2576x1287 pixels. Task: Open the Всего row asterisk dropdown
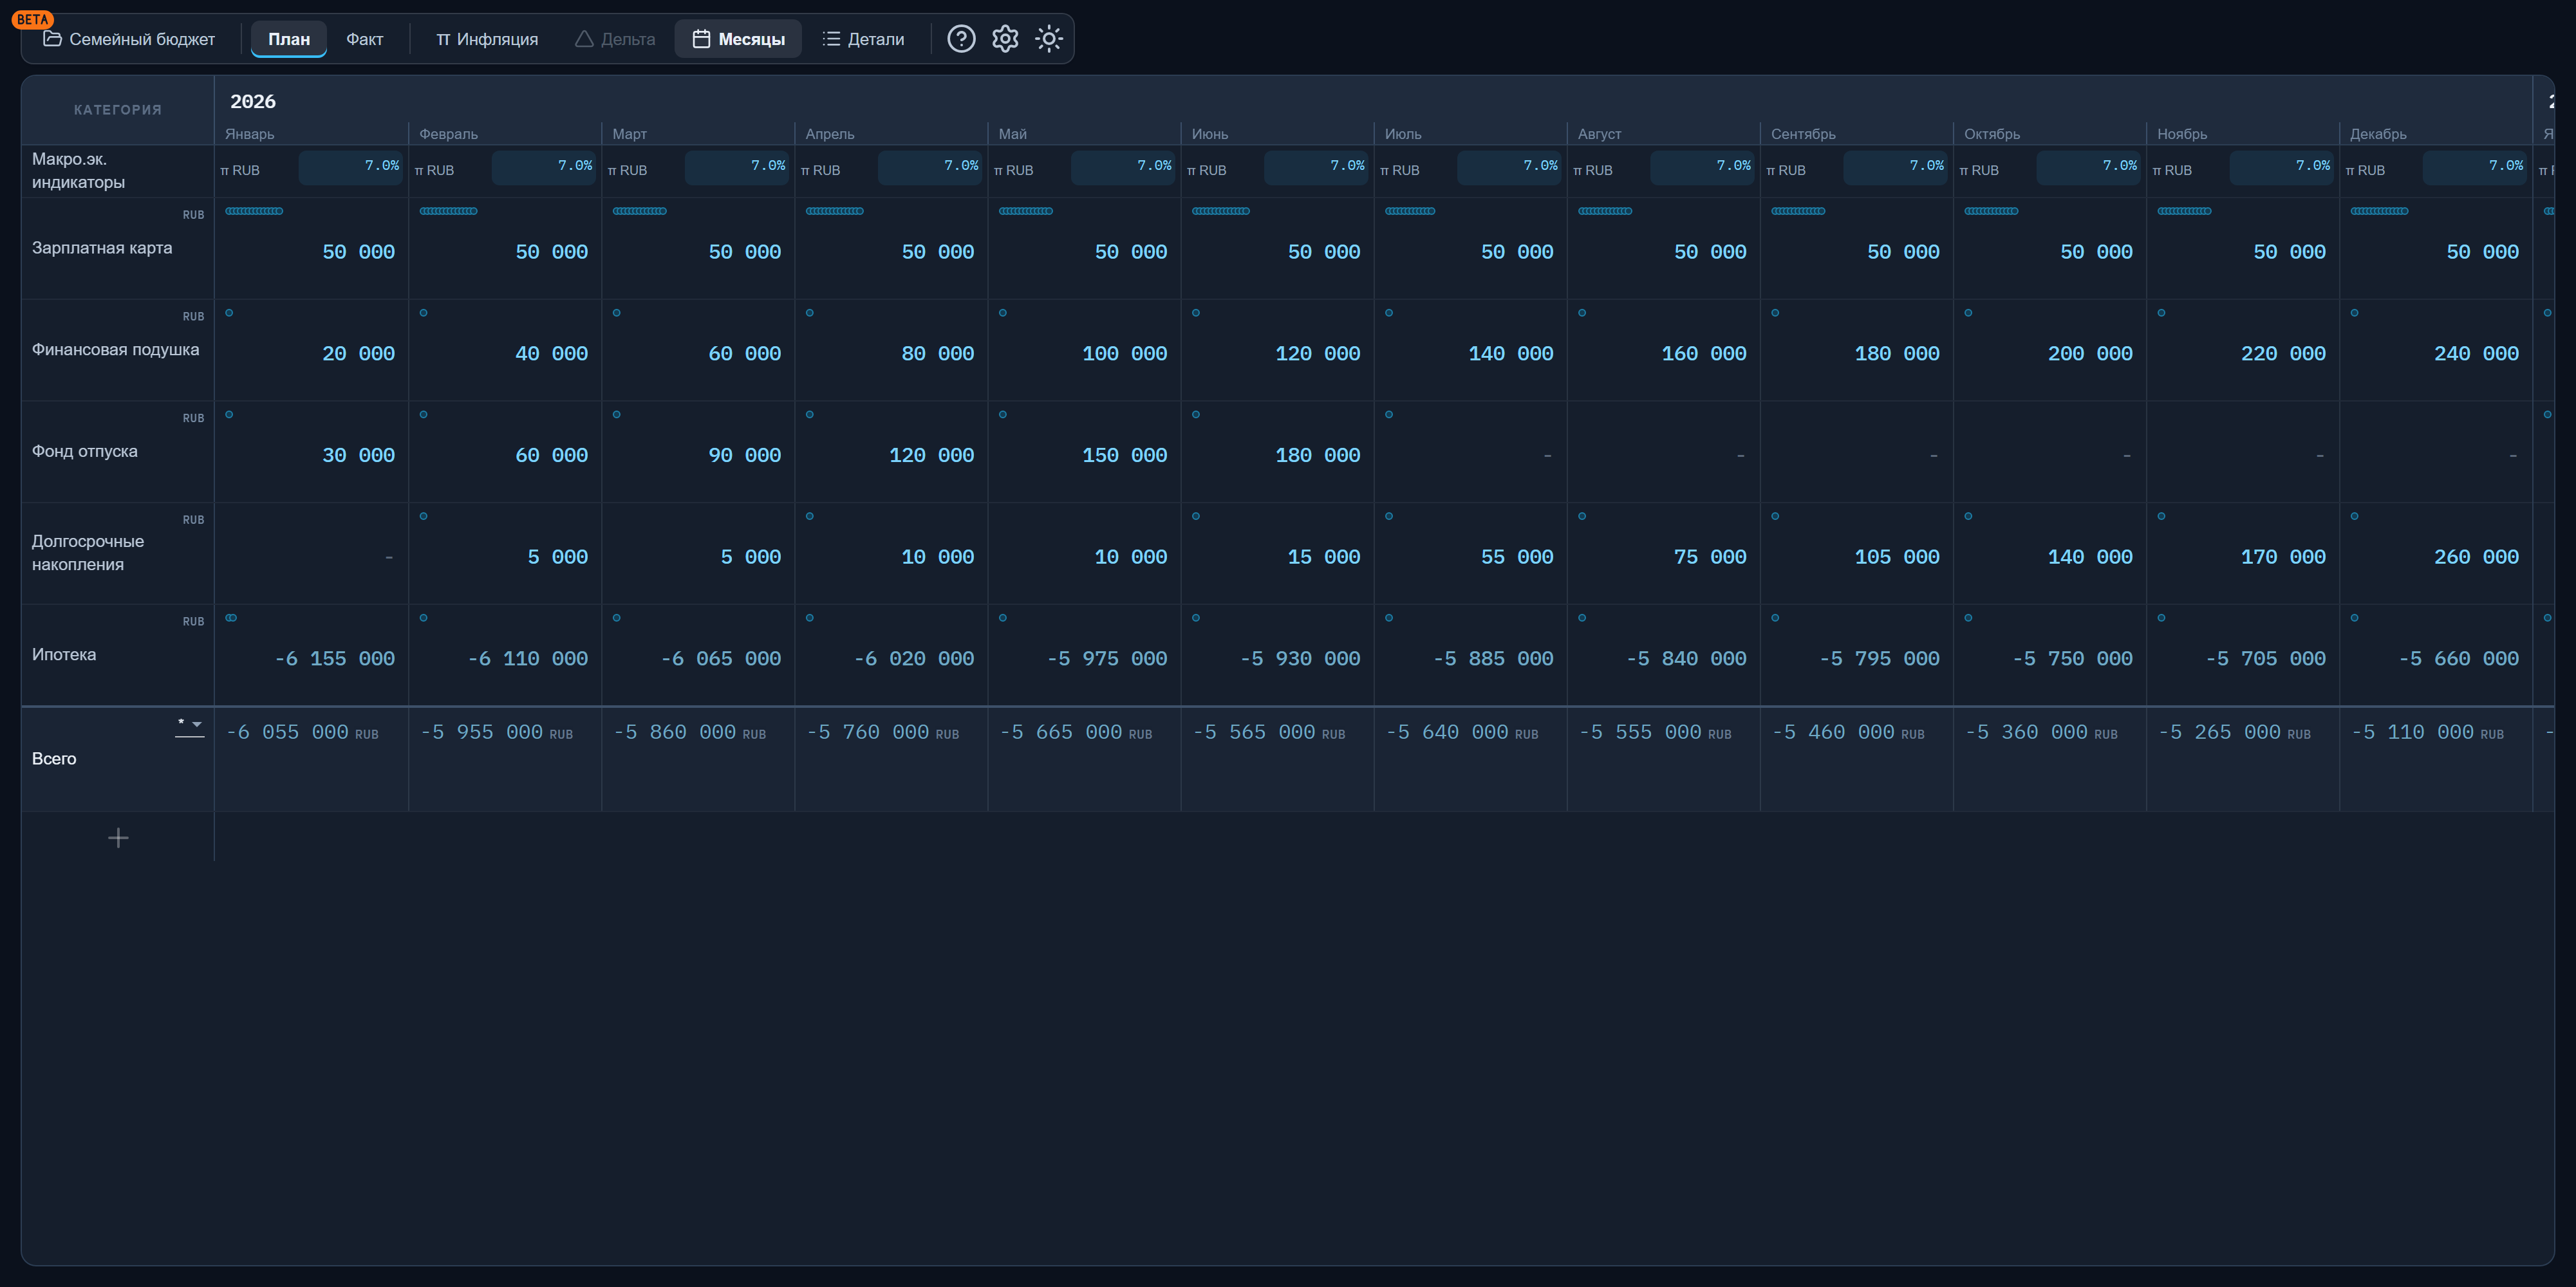[x=190, y=725]
